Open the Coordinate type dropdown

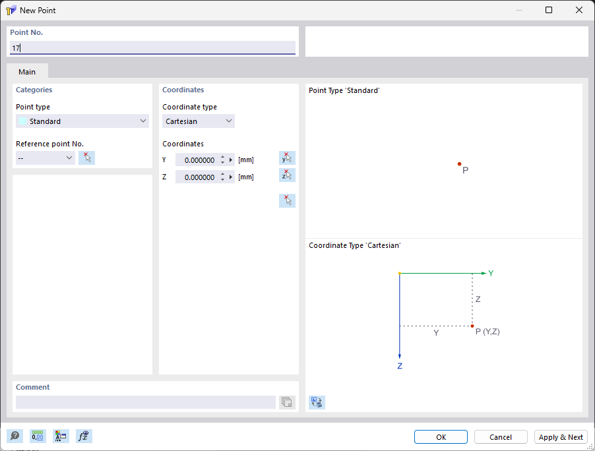pyautogui.click(x=228, y=121)
